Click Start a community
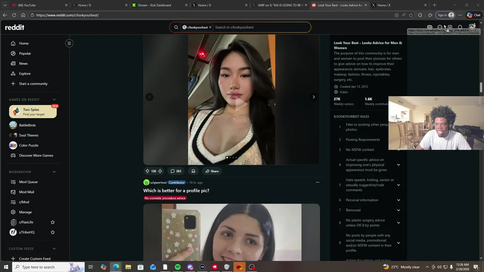Screen dimensions: 484x272 coord(34,83)
